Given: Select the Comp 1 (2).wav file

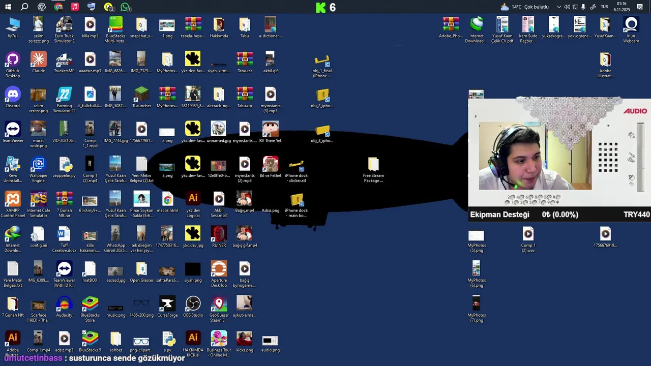Looking at the screenshot, I should [x=528, y=240].
